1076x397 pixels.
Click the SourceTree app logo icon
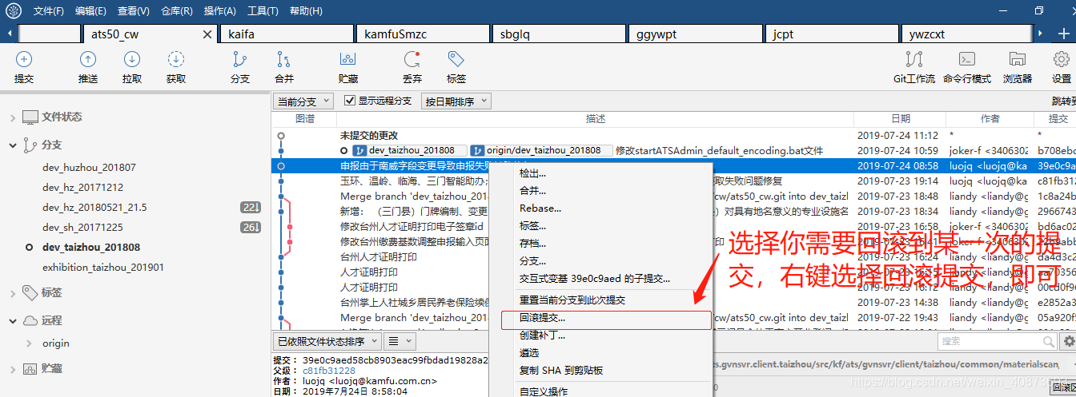(x=14, y=10)
